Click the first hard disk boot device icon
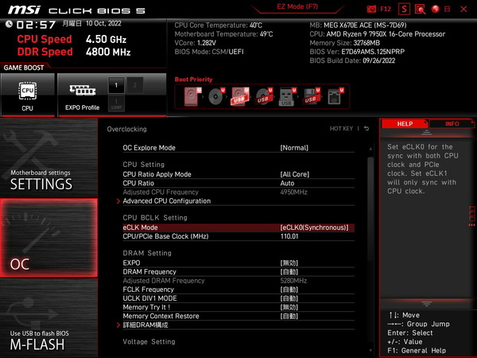 pyautogui.click(x=192, y=97)
